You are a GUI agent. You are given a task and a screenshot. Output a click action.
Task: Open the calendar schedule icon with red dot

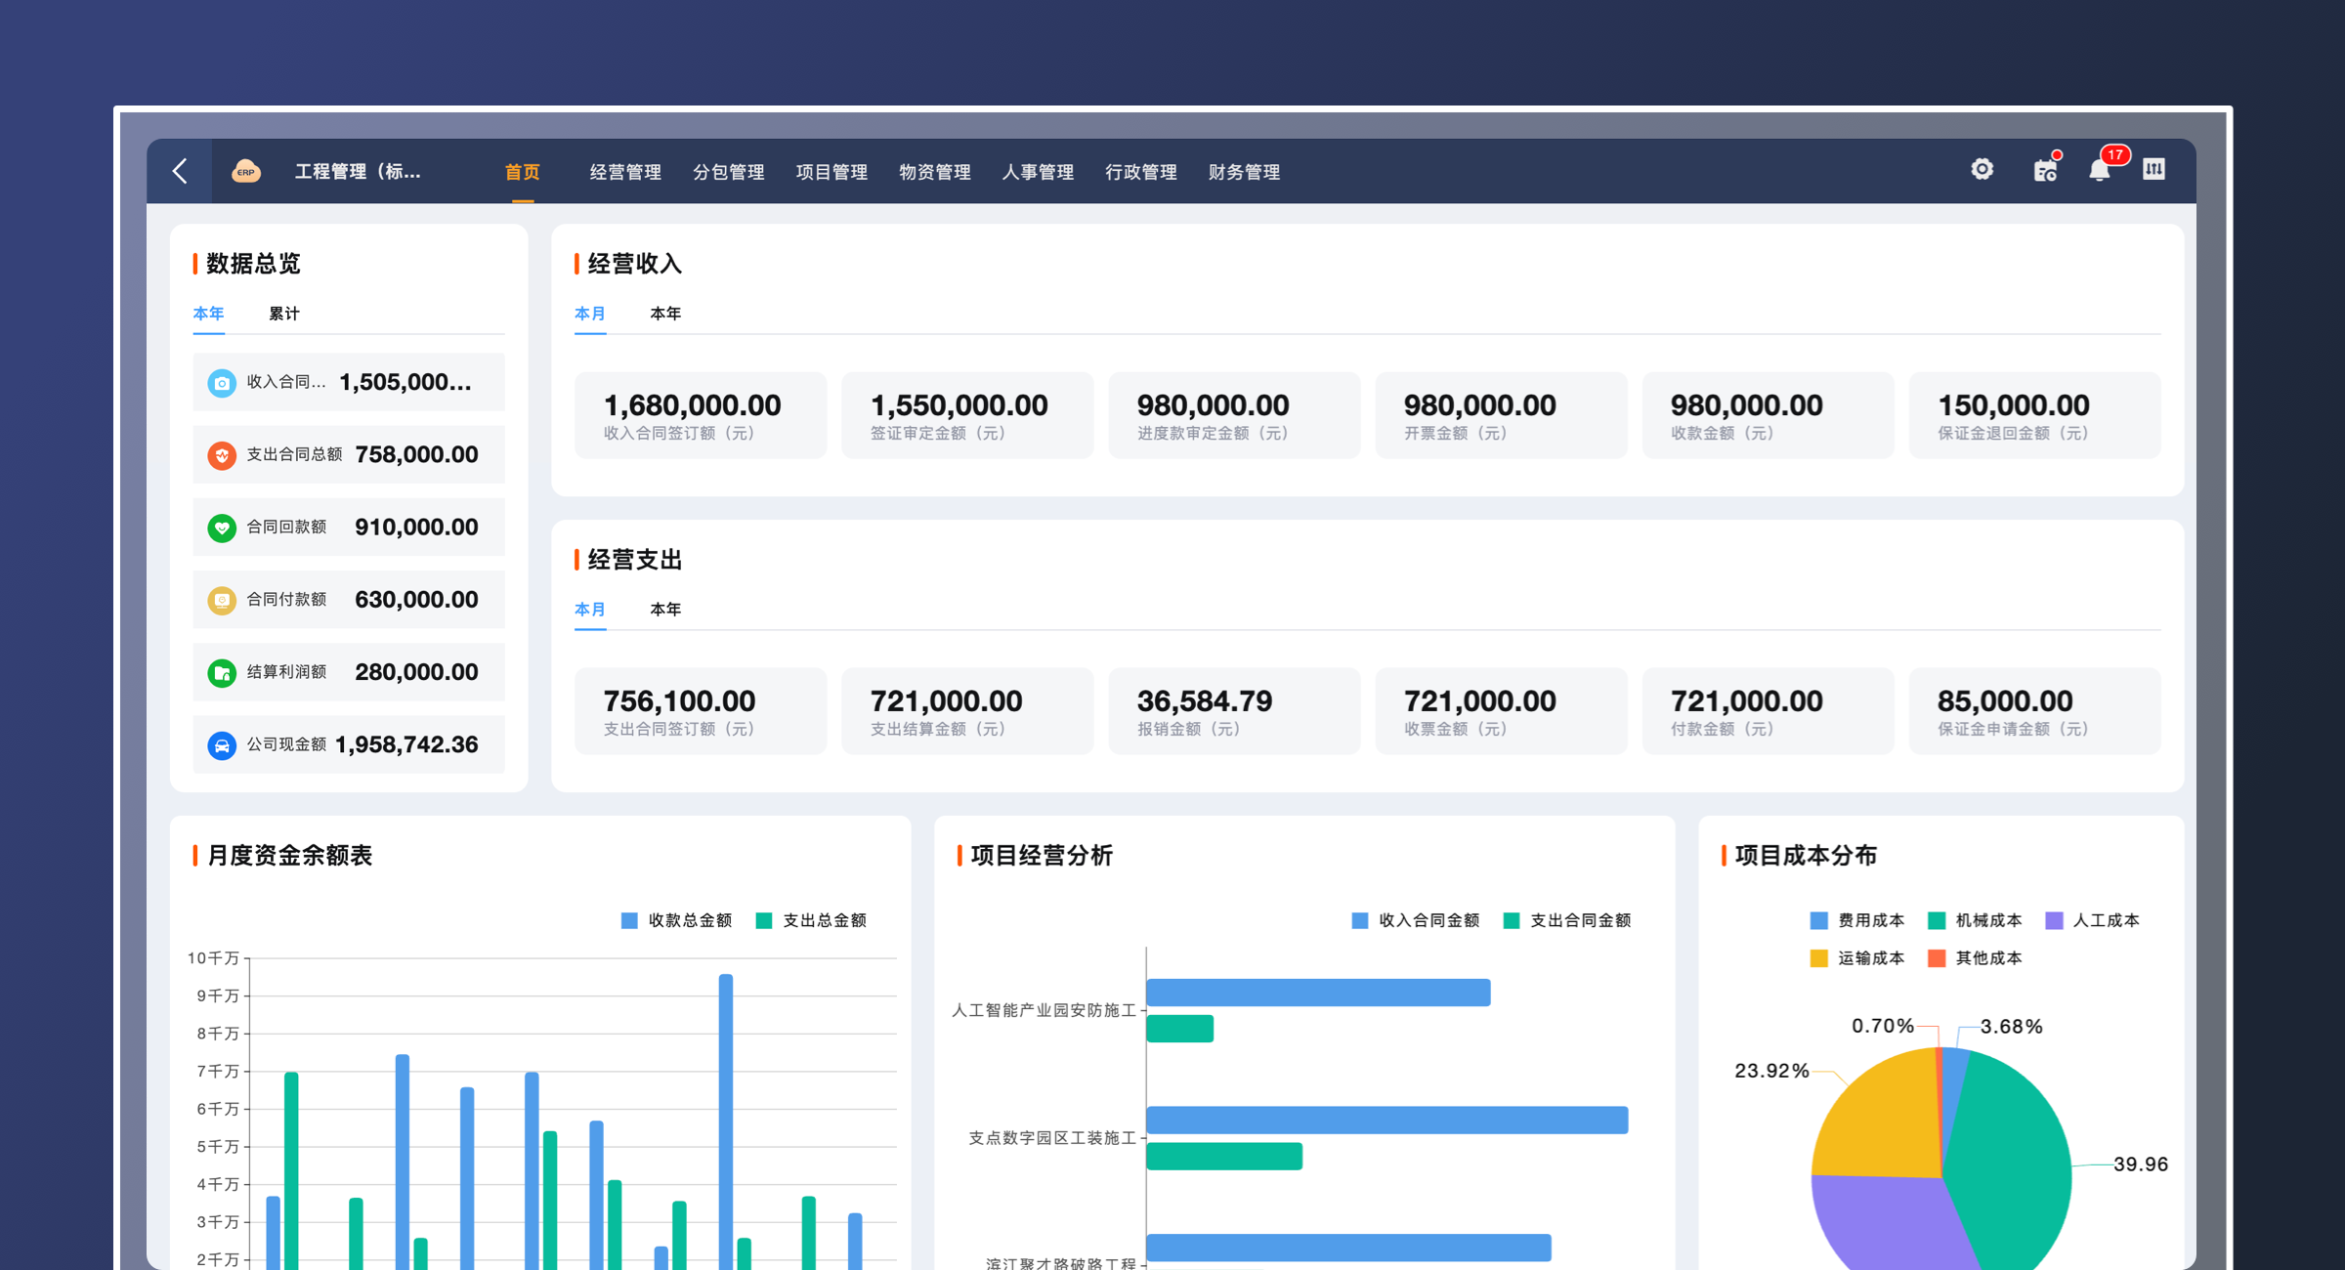2045,171
